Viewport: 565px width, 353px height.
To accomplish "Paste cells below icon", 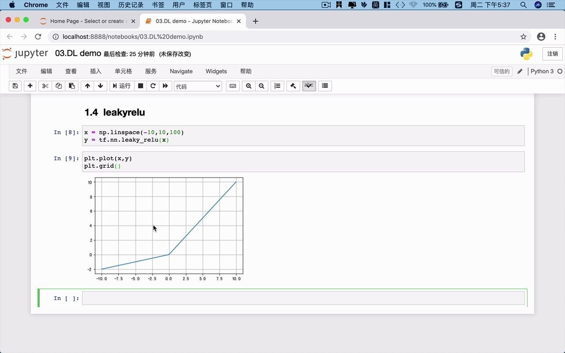I will point(72,86).
